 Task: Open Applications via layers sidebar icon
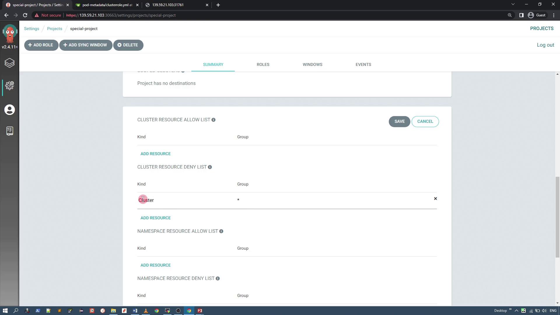tap(10, 63)
